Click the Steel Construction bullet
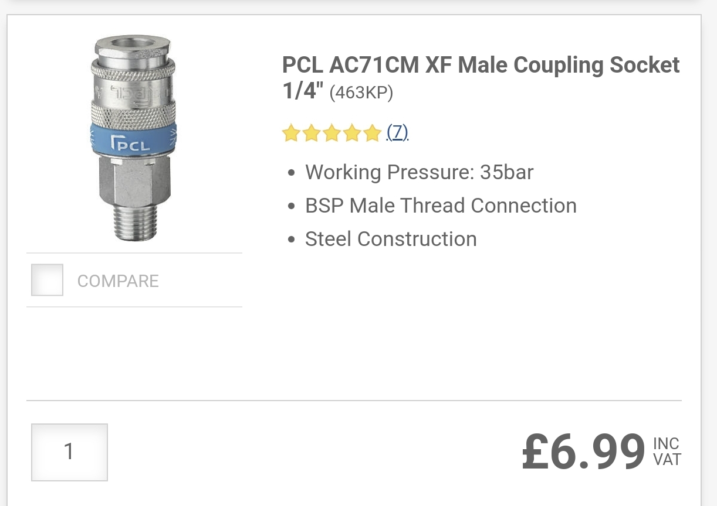The height and width of the screenshot is (506, 717). pyautogui.click(x=391, y=239)
